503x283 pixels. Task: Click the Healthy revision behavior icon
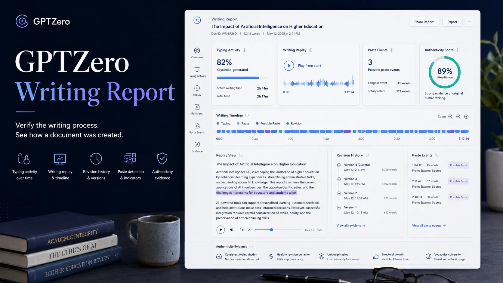pos(271,257)
